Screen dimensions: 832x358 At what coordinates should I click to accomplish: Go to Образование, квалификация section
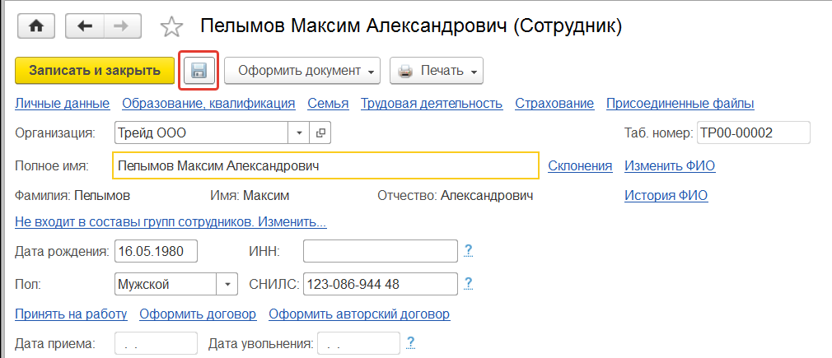[208, 104]
